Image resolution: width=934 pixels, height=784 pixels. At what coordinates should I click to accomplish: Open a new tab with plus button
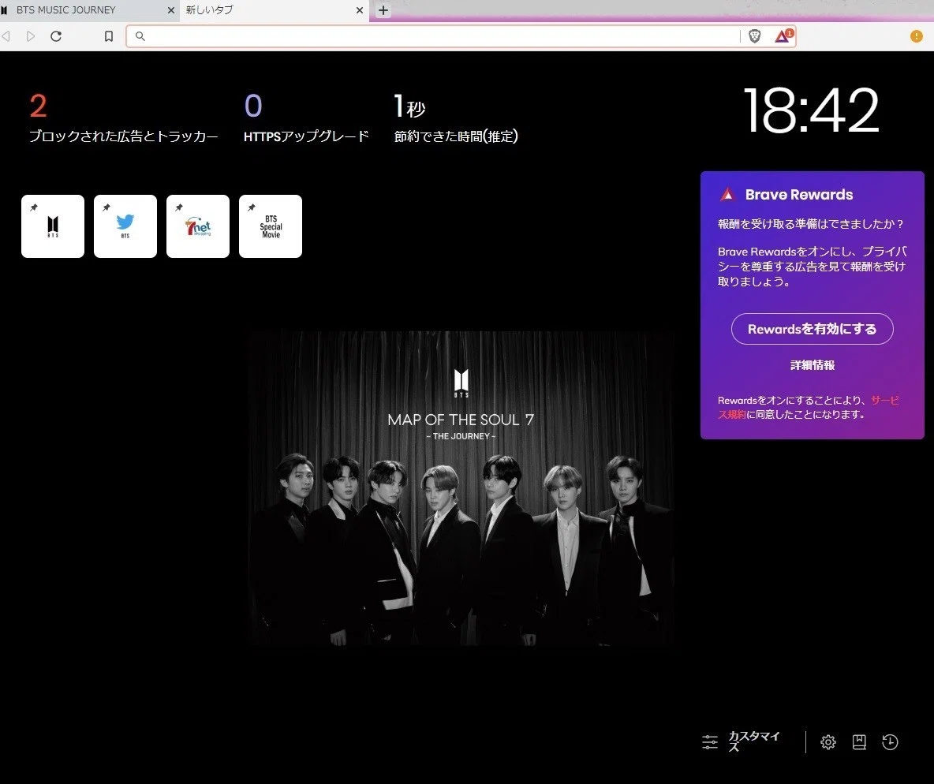(383, 10)
